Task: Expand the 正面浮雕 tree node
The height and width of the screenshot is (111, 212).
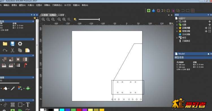Action: point(177,28)
